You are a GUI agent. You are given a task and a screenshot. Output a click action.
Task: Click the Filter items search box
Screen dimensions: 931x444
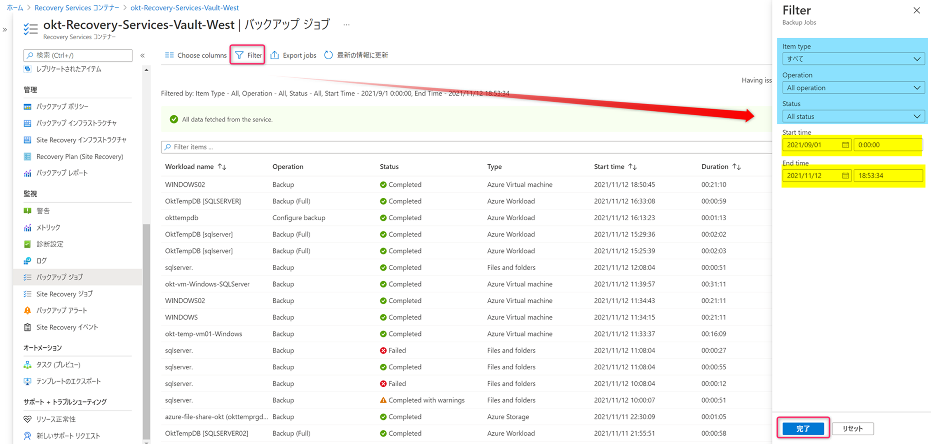(x=466, y=147)
